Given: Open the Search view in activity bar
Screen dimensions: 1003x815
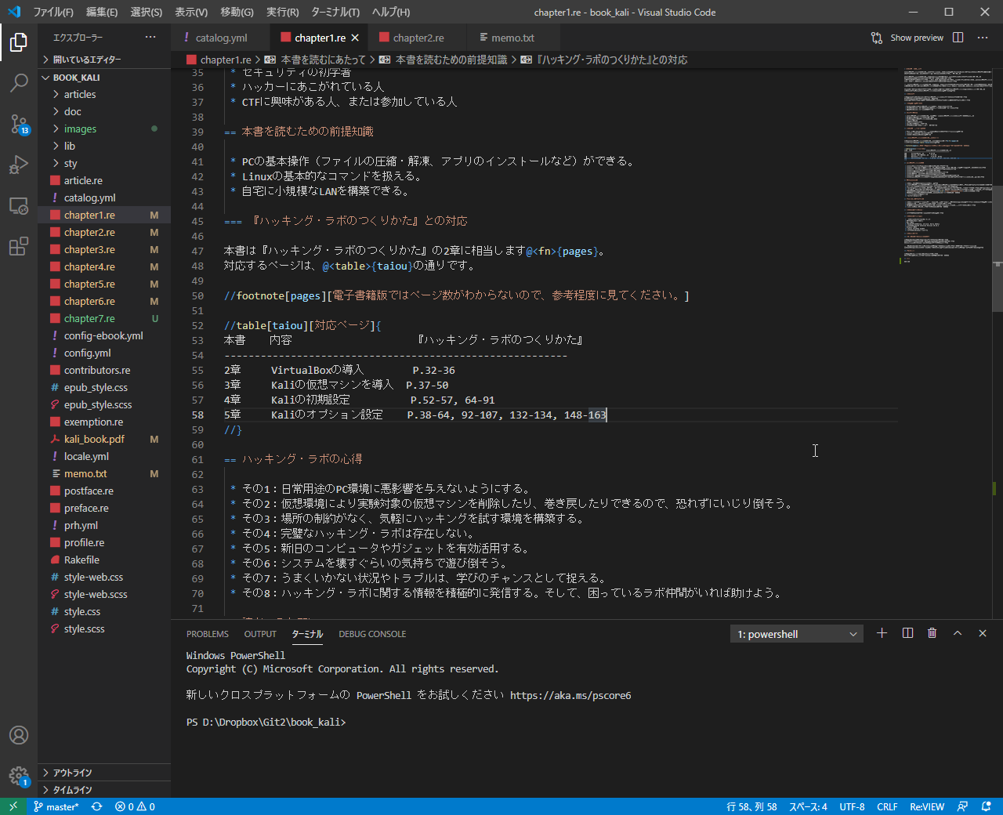Looking at the screenshot, I should [x=19, y=82].
